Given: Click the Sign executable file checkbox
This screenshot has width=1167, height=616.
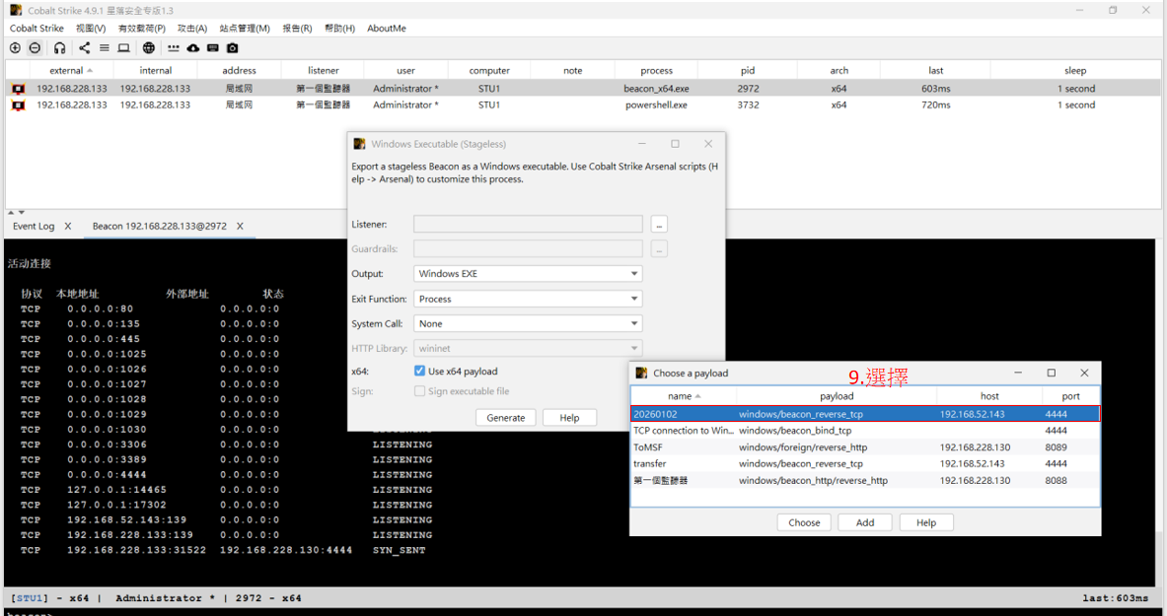Looking at the screenshot, I should pyautogui.click(x=420, y=390).
